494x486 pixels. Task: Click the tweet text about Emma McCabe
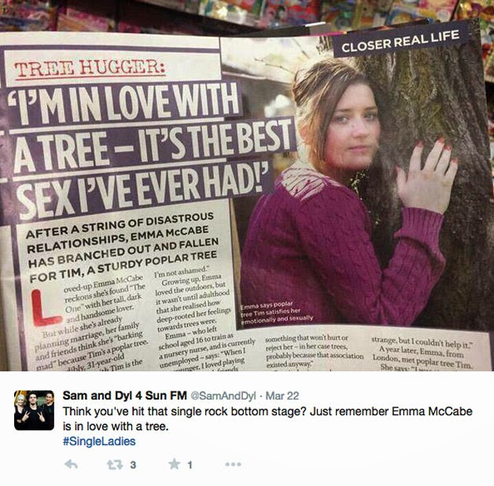tap(267, 419)
